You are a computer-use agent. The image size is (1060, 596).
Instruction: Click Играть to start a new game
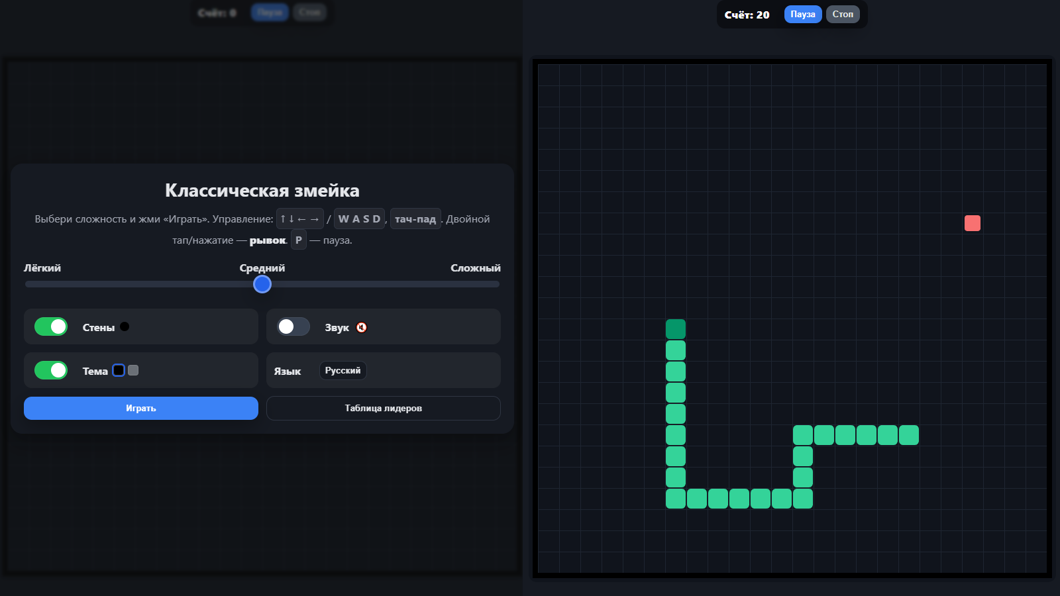(140, 408)
